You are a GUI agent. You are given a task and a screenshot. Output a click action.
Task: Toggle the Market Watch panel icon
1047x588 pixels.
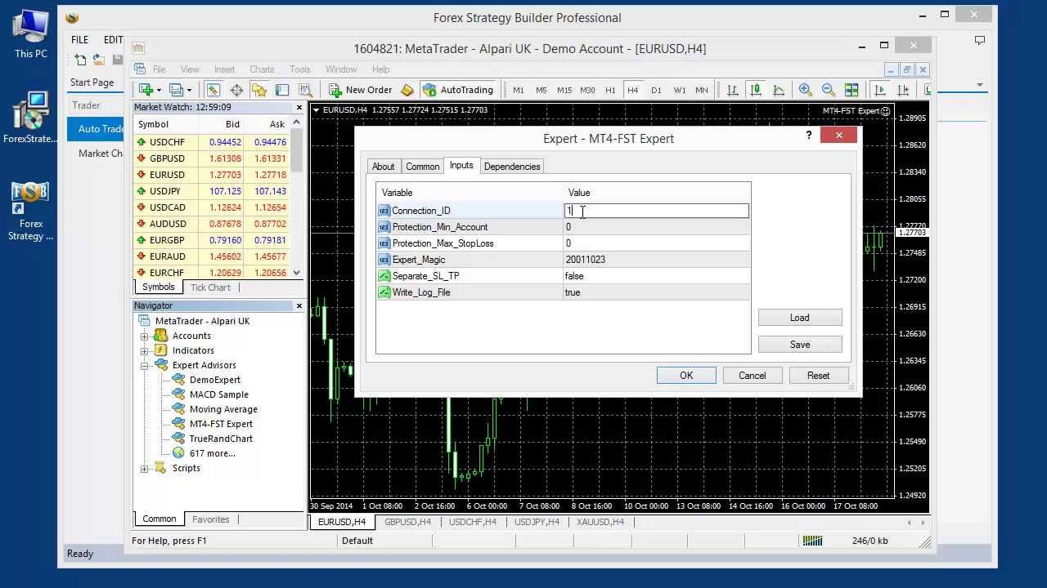(x=213, y=90)
